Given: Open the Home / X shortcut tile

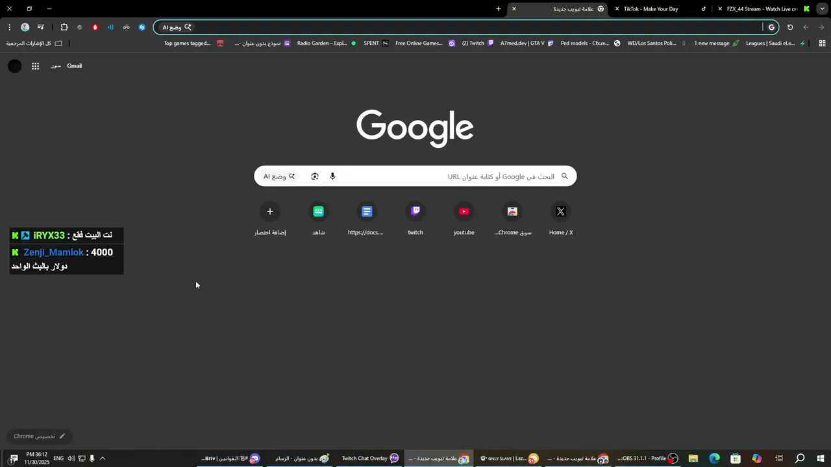Looking at the screenshot, I should pyautogui.click(x=561, y=219).
